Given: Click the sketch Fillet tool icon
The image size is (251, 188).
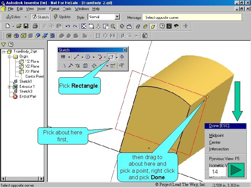Looking at the screenshot, I should 64,65.
